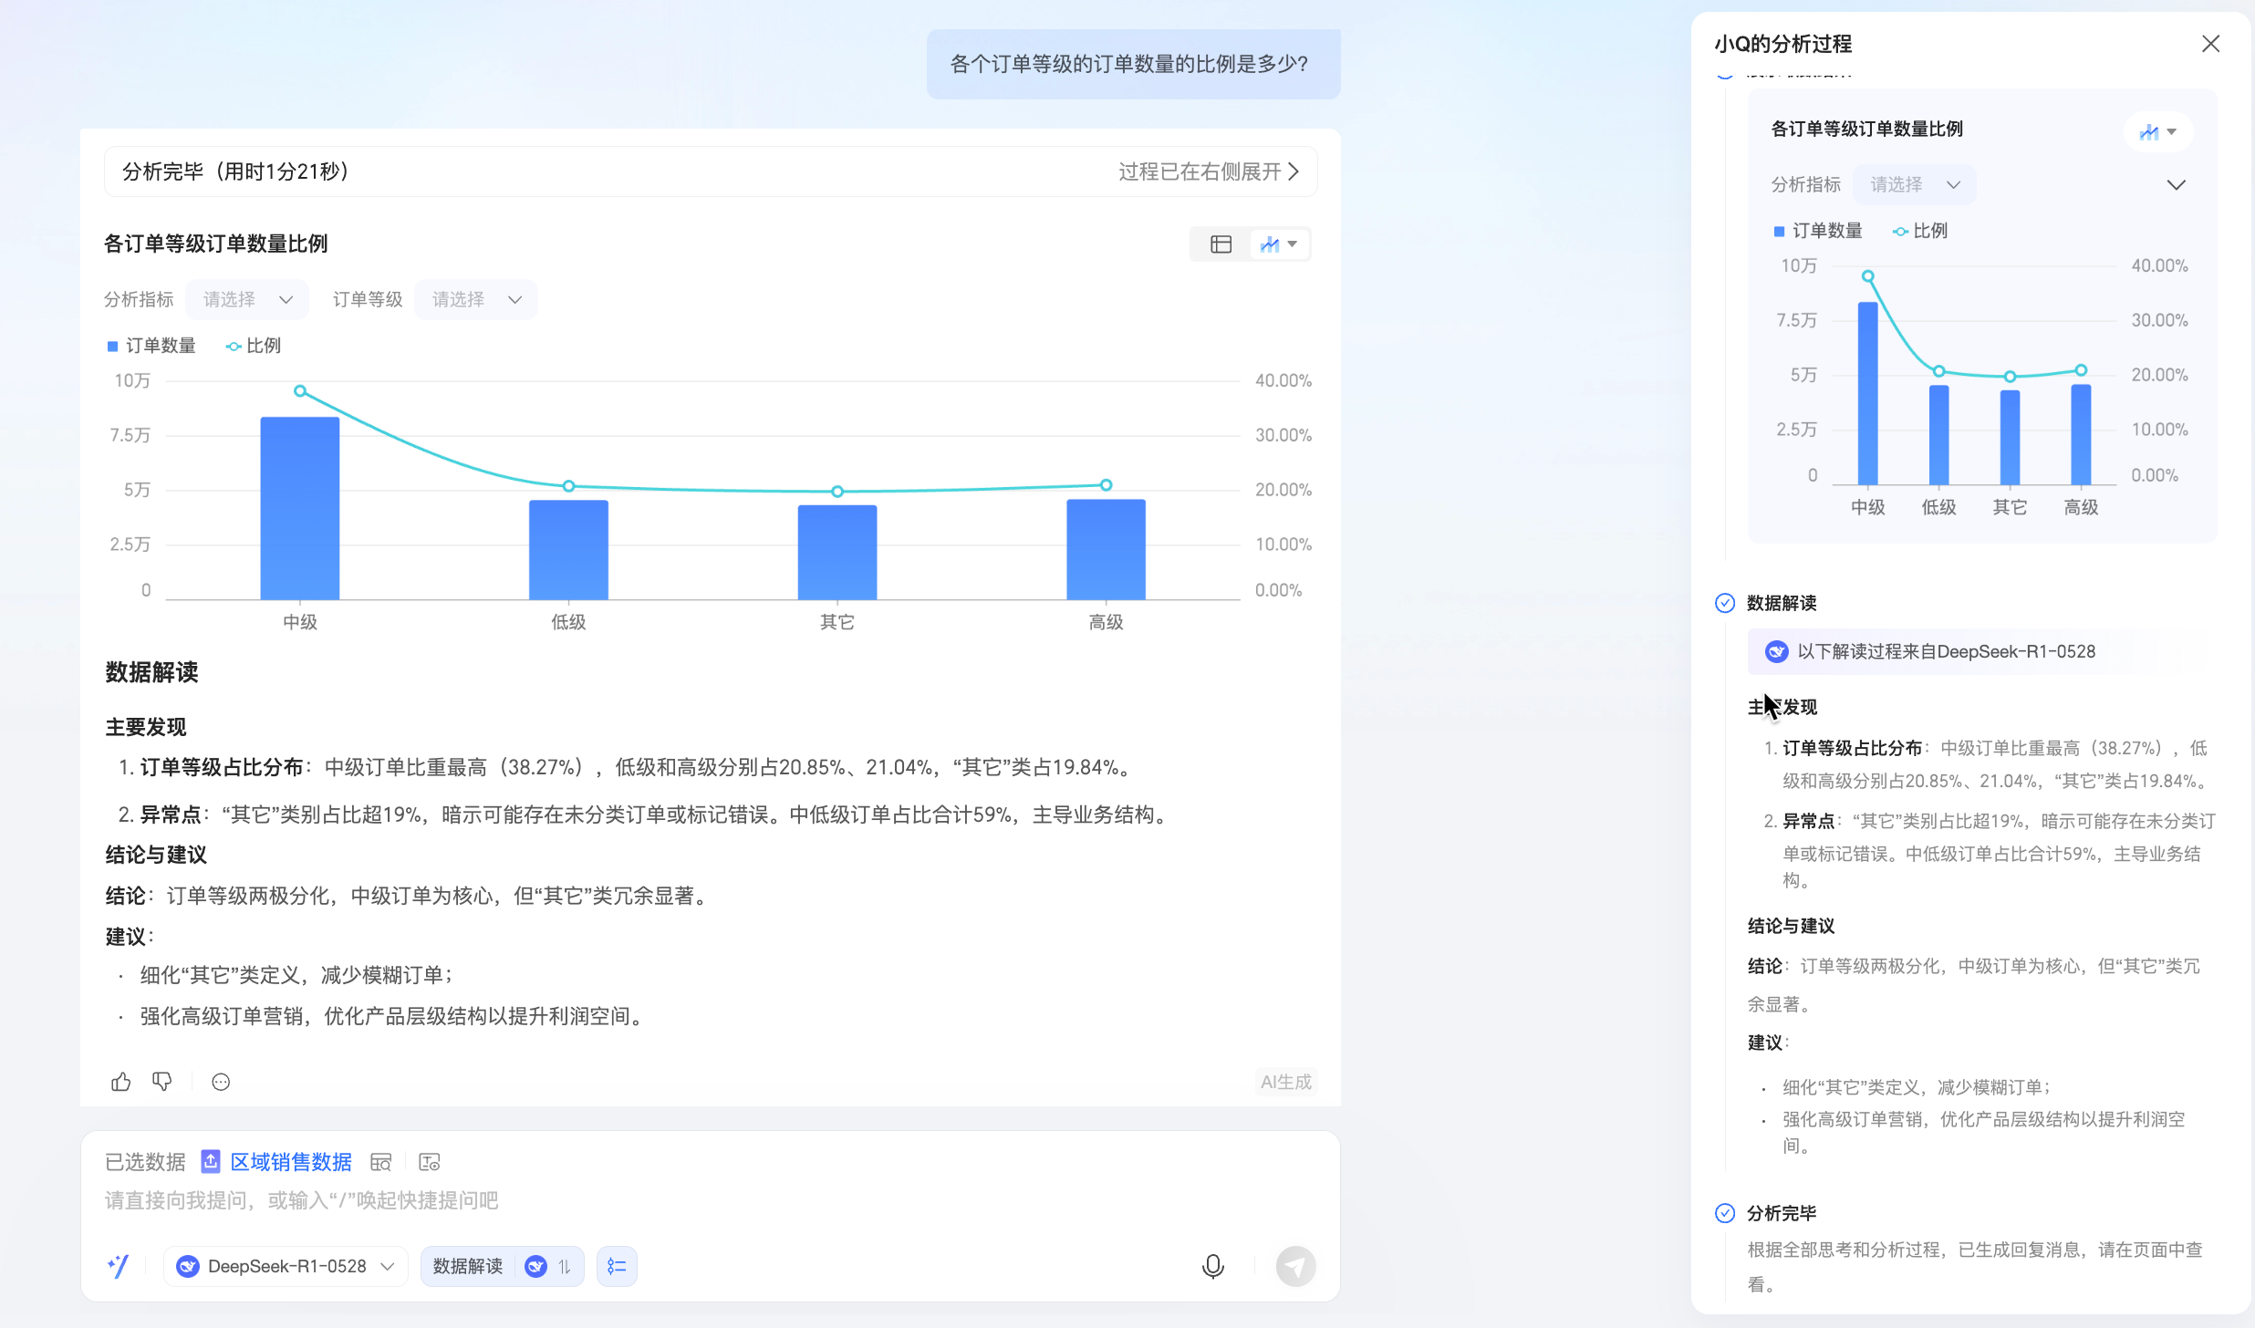Switch main result to table view icon
The width and height of the screenshot is (2255, 1328).
(1221, 244)
